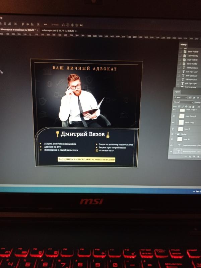Select Layer 3 copy 2 thumbnail
Image resolution: width=201 pixels, height=268 pixels.
182,116
